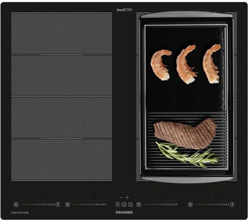Increase the timer with the plus button

pyautogui.click(x=127, y=198)
